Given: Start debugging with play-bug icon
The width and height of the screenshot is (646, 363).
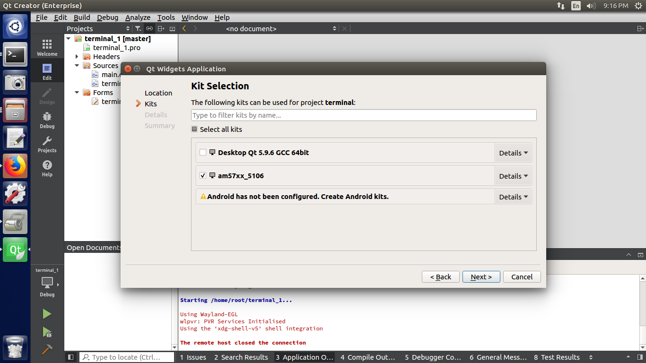Looking at the screenshot, I should (x=47, y=332).
